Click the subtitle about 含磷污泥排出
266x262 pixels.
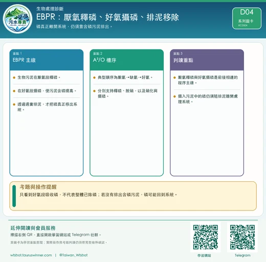74,27
